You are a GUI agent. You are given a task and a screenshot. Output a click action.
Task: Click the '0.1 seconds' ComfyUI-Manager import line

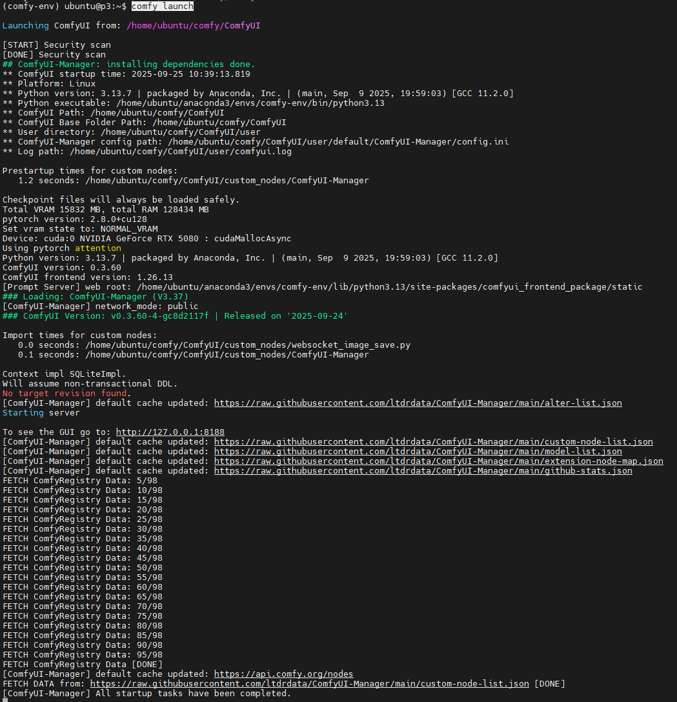pos(194,355)
